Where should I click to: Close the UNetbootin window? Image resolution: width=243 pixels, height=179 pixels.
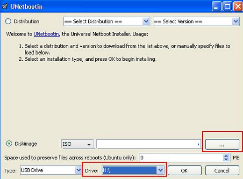(x=238, y=7)
